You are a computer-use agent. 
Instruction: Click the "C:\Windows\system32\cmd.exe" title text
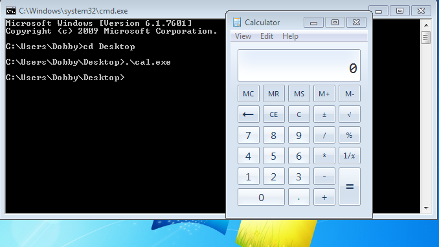coord(73,11)
